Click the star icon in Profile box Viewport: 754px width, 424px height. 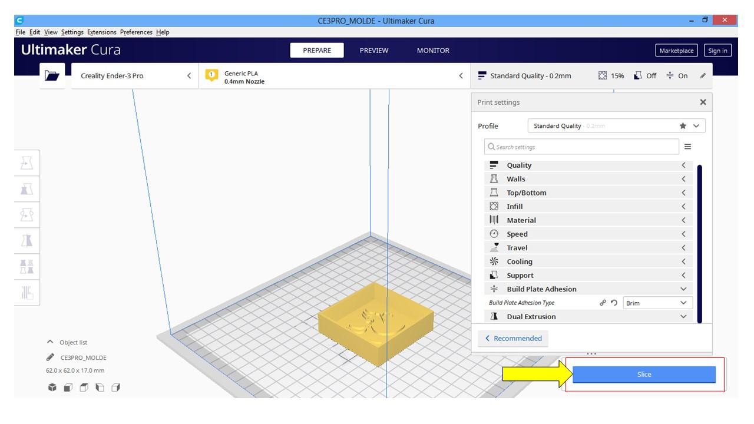coord(683,126)
